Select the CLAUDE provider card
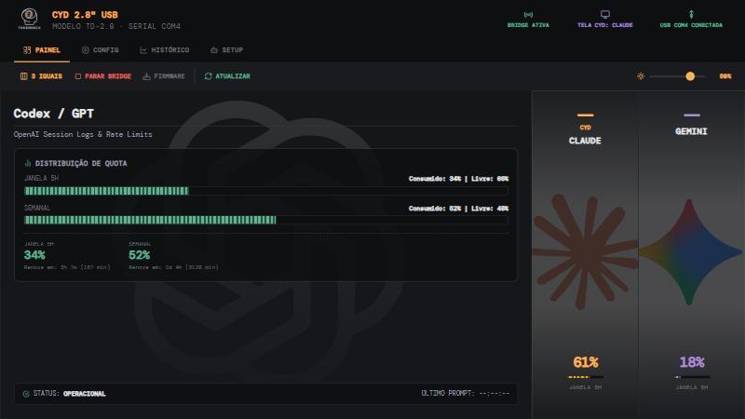 (585, 254)
